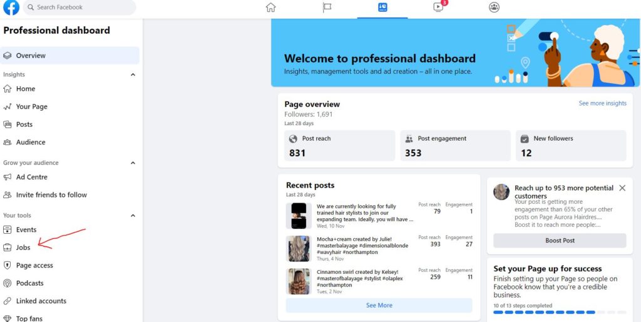Image resolution: width=641 pixels, height=322 pixels.
Task: Open Invite friends to follow
Action: click(70, 194)
